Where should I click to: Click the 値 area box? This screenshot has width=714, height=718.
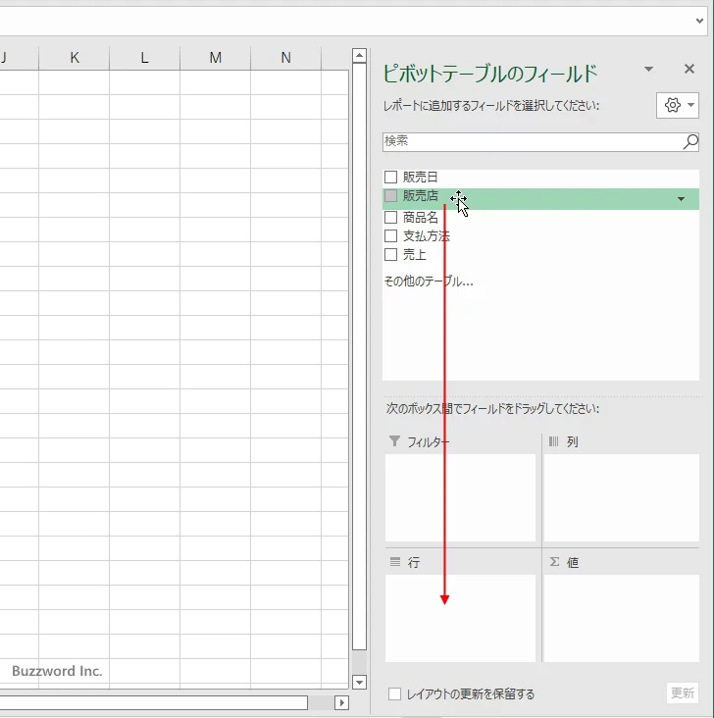(x=622, y=618)
